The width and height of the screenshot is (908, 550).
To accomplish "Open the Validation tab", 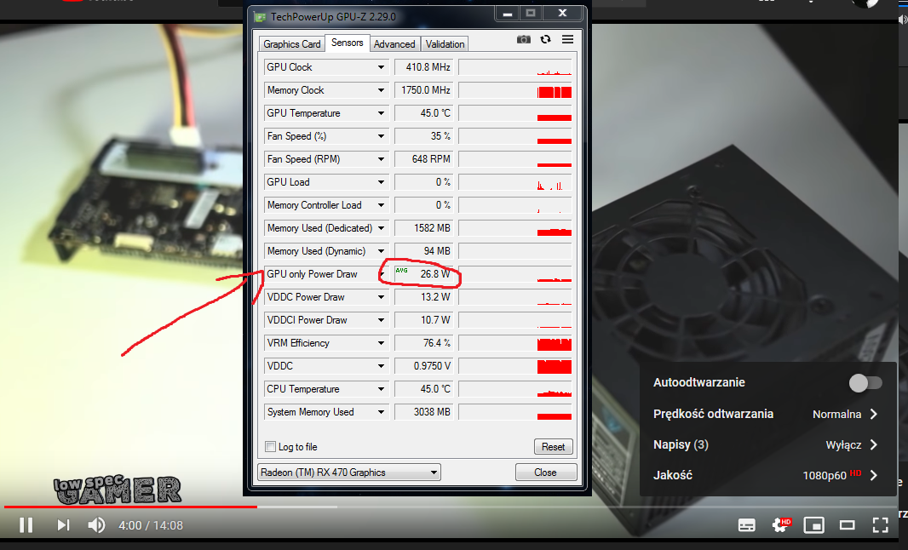I will 445,44.
